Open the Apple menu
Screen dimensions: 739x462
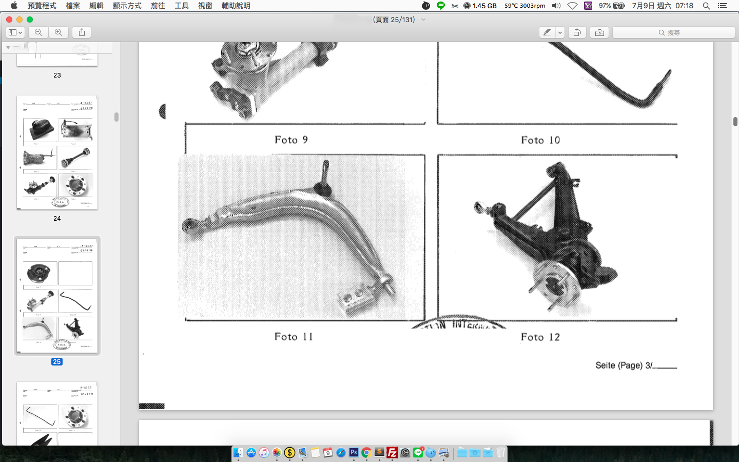14,6
